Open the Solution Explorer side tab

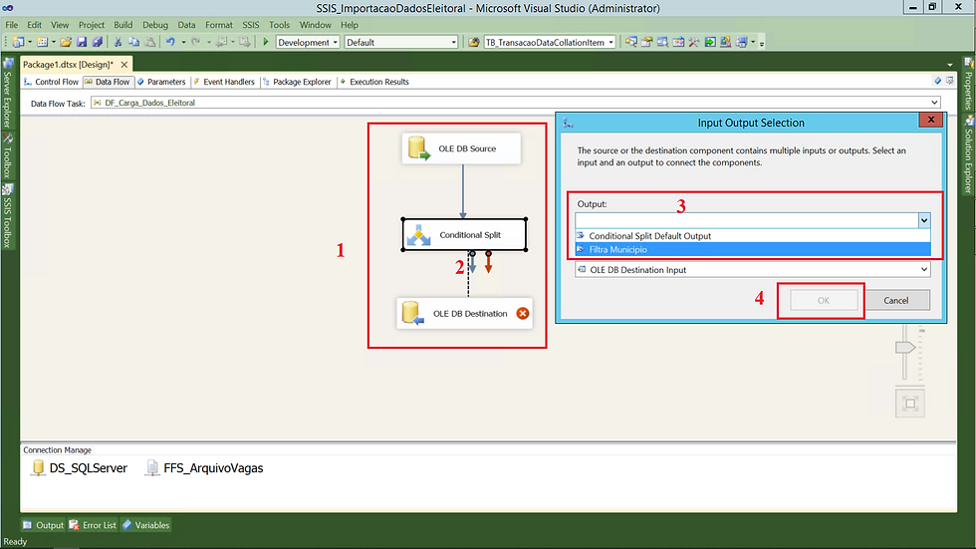pyautogui.click(x=968, y=155)
